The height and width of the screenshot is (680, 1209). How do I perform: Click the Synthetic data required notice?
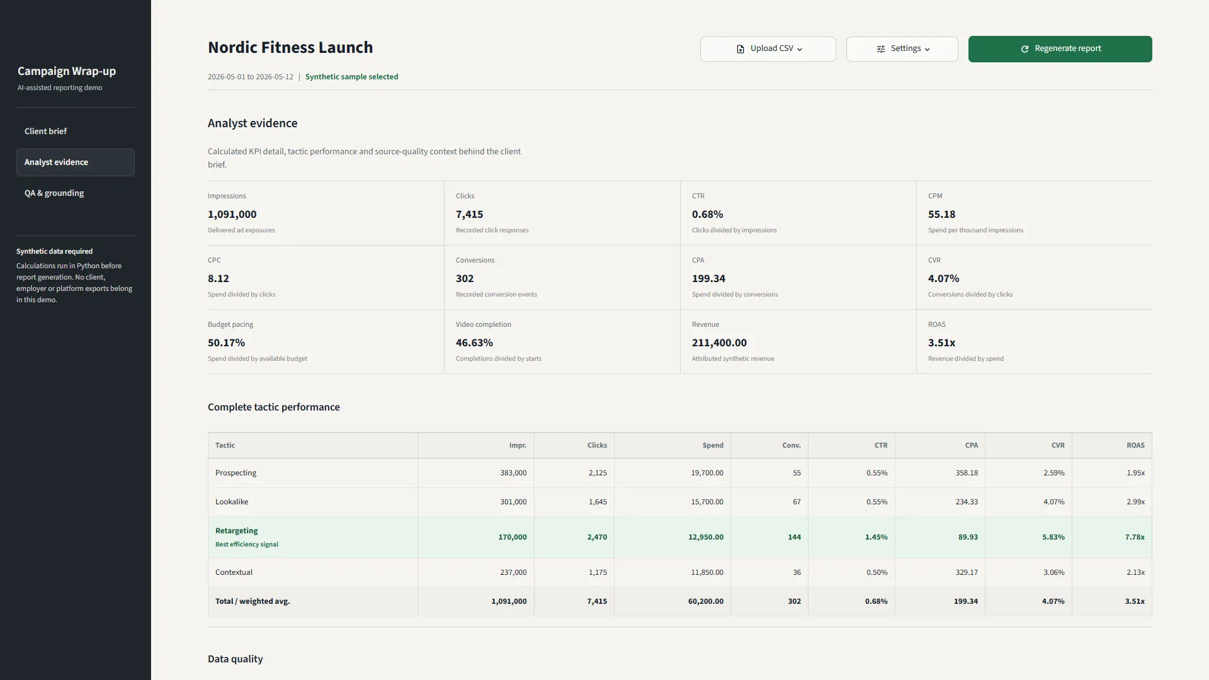click(75, 276)
